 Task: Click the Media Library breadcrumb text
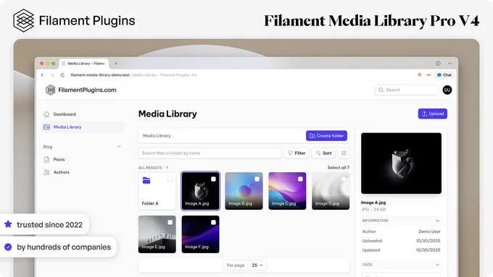(157, 136)
